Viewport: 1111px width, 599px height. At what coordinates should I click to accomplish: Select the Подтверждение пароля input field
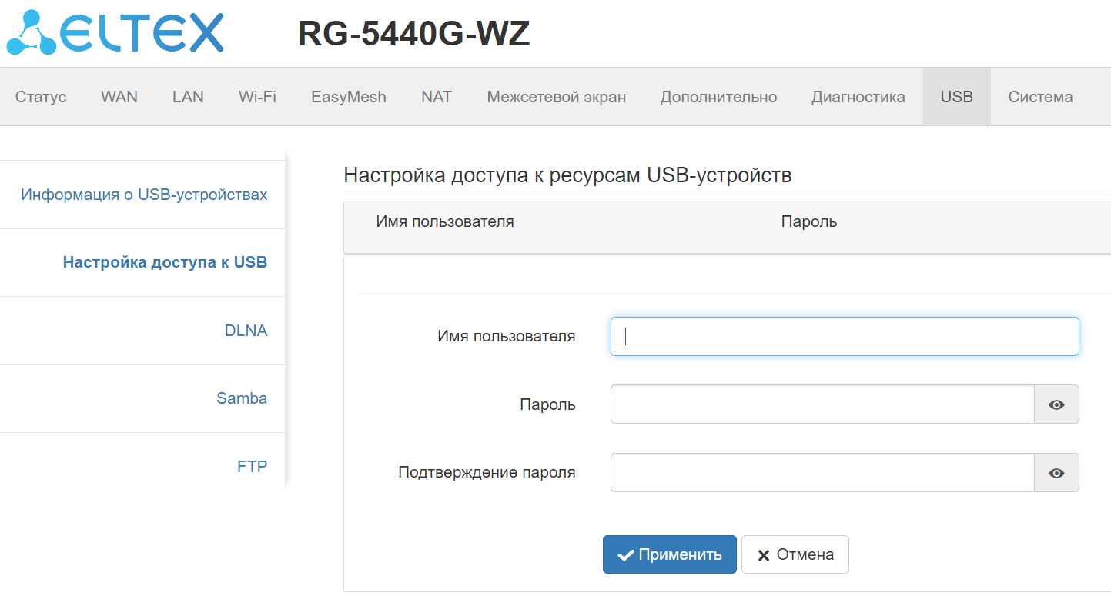tap(822, 473)
